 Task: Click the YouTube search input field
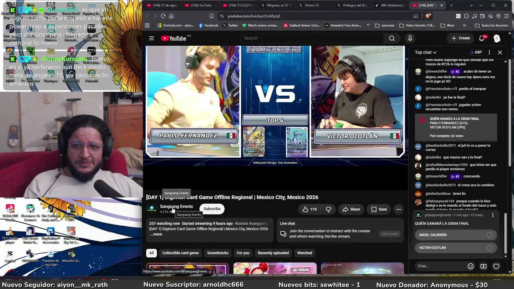tap(312, 38)
